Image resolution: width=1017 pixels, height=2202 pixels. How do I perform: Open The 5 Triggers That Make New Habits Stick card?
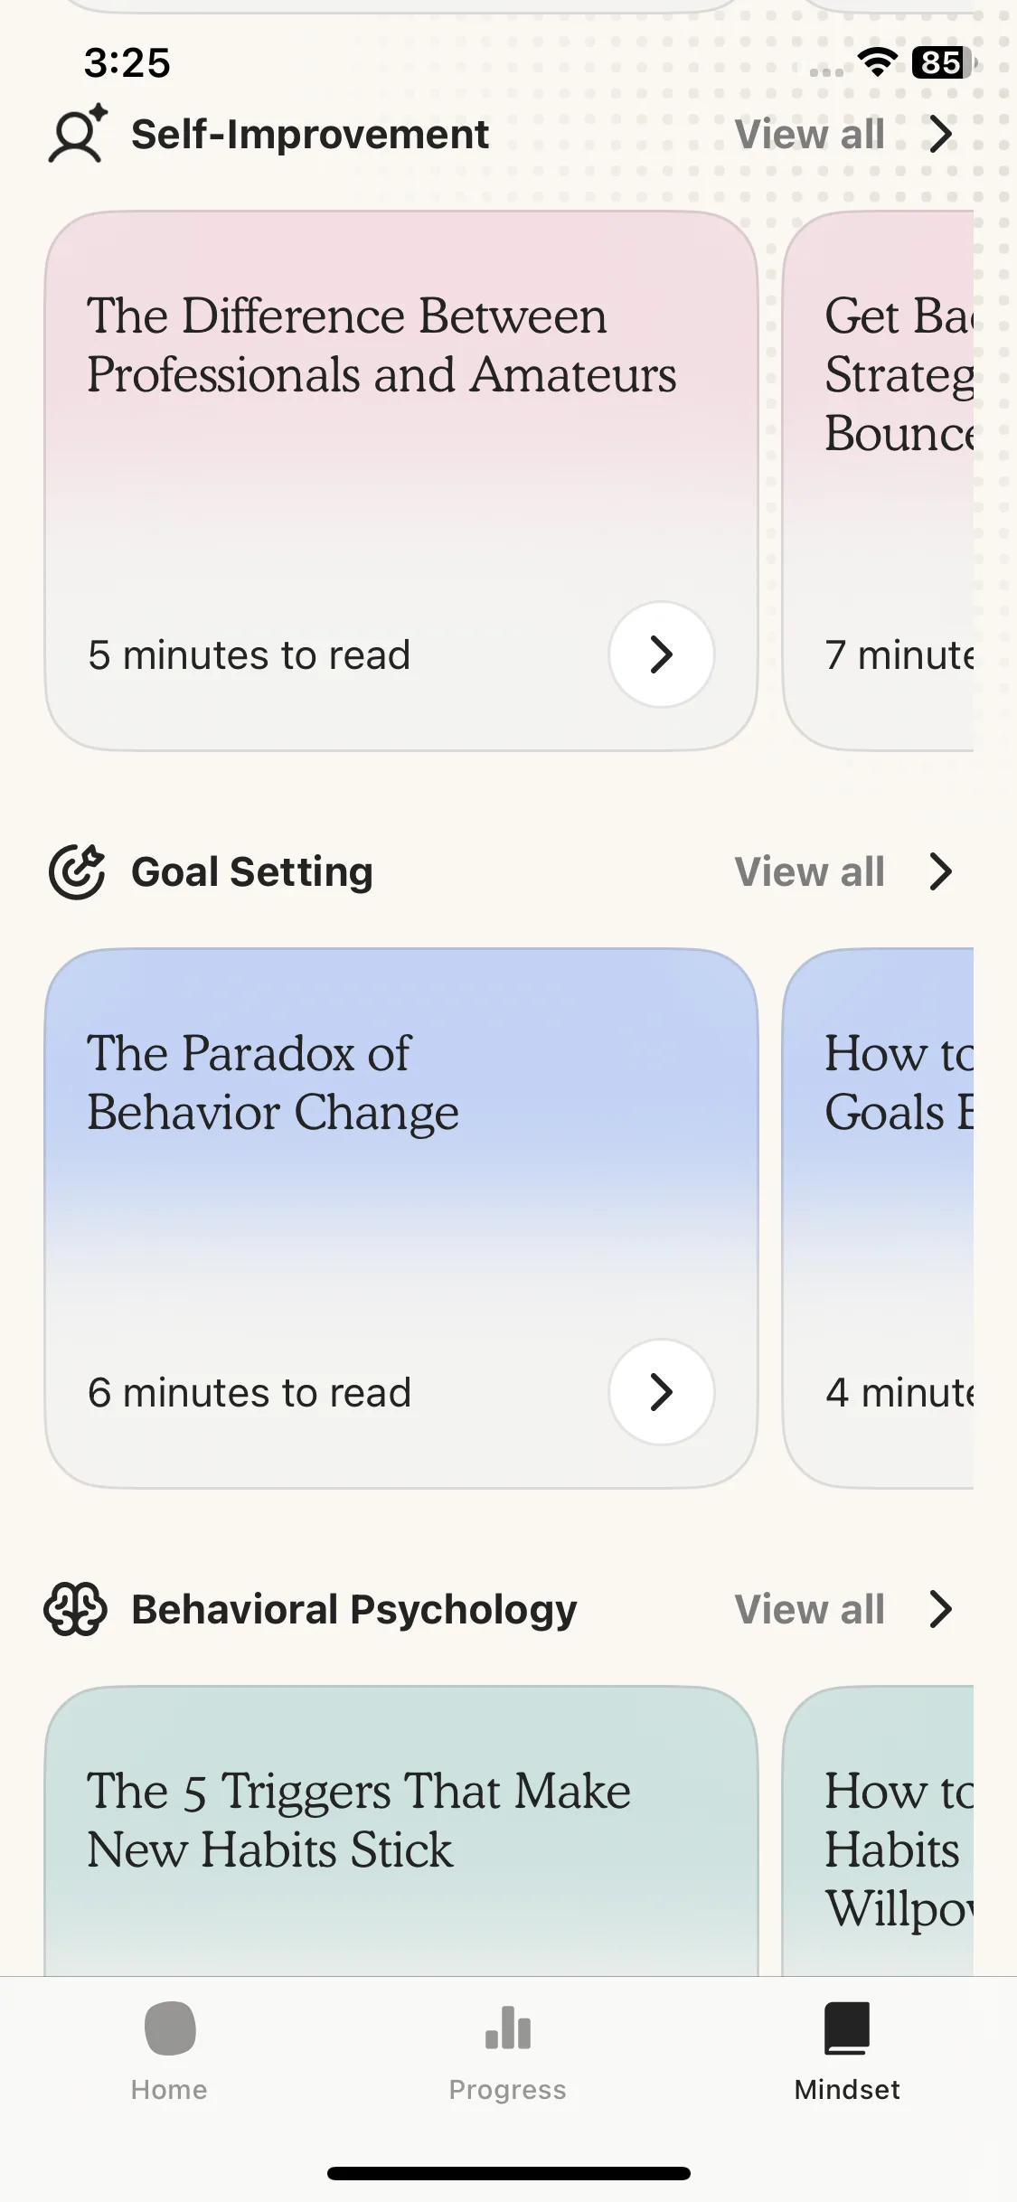click(x=401, y=1830)
